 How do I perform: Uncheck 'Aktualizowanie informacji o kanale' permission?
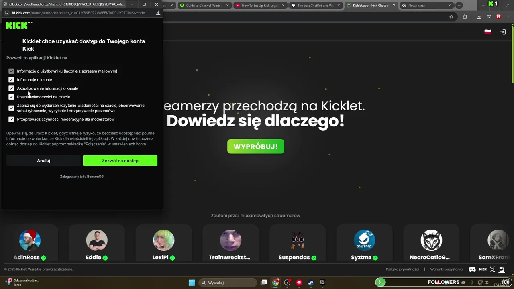click(11, 88)
